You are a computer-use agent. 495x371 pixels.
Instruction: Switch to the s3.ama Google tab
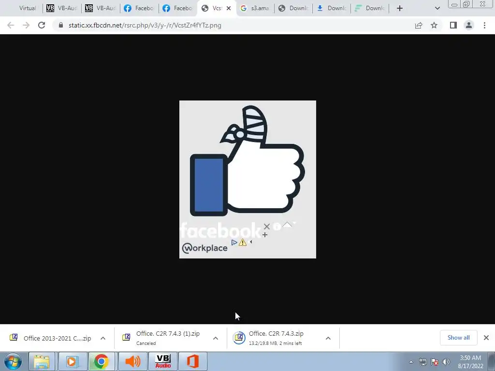tap(255, 8)
